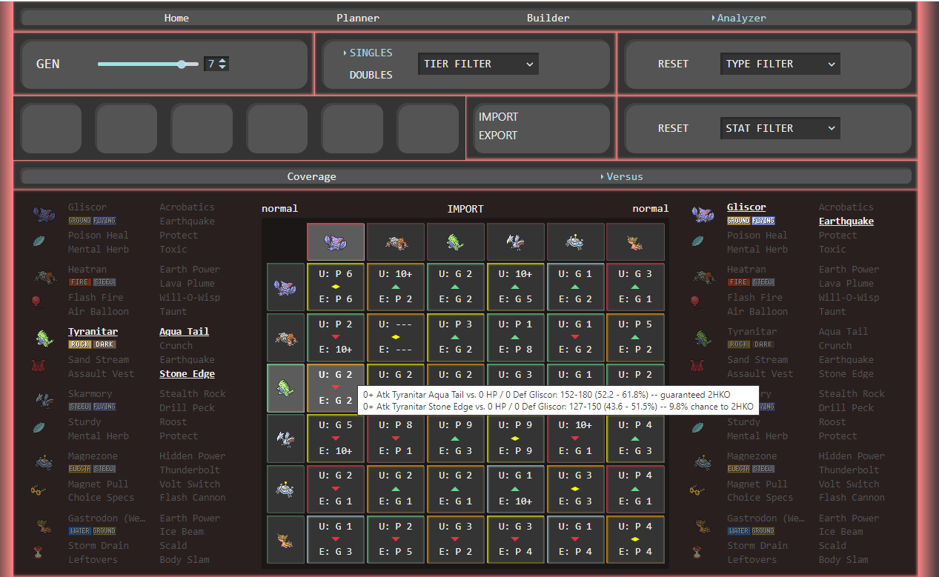Screen dimensions: 939x577
Task: Click the Gliscor sprite in left team list
Action: pyautogui.click(x=44, y=215)
